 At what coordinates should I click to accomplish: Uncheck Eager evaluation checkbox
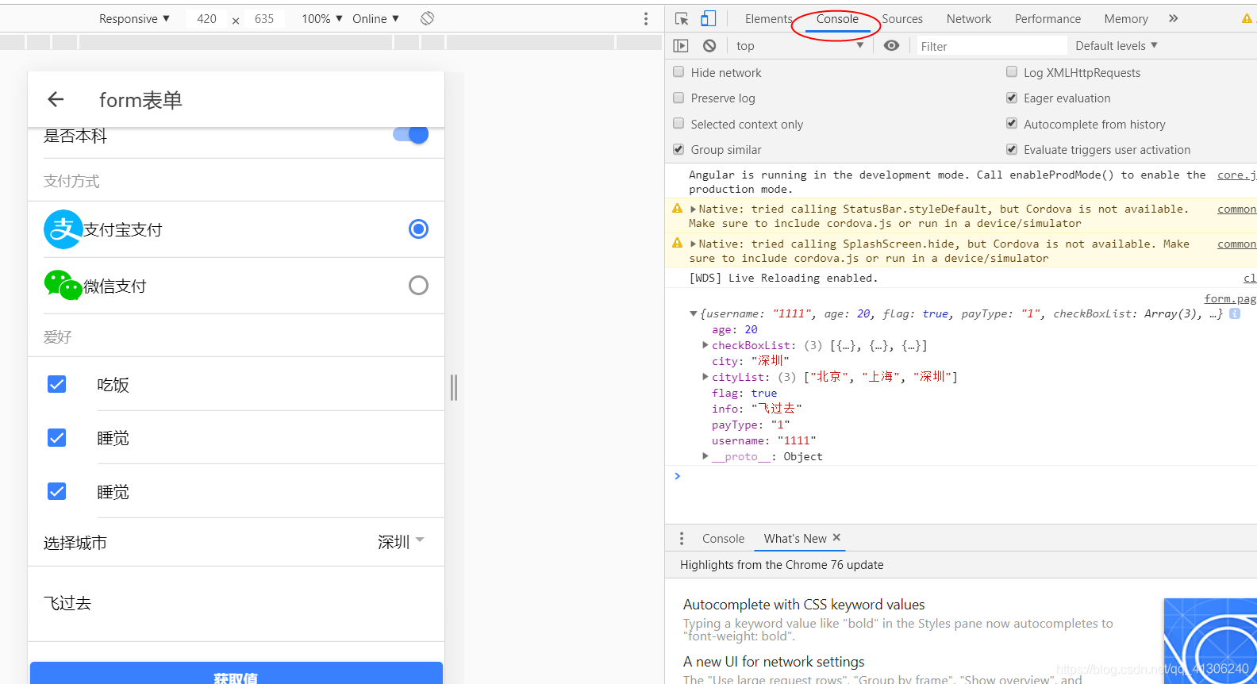1012,98
